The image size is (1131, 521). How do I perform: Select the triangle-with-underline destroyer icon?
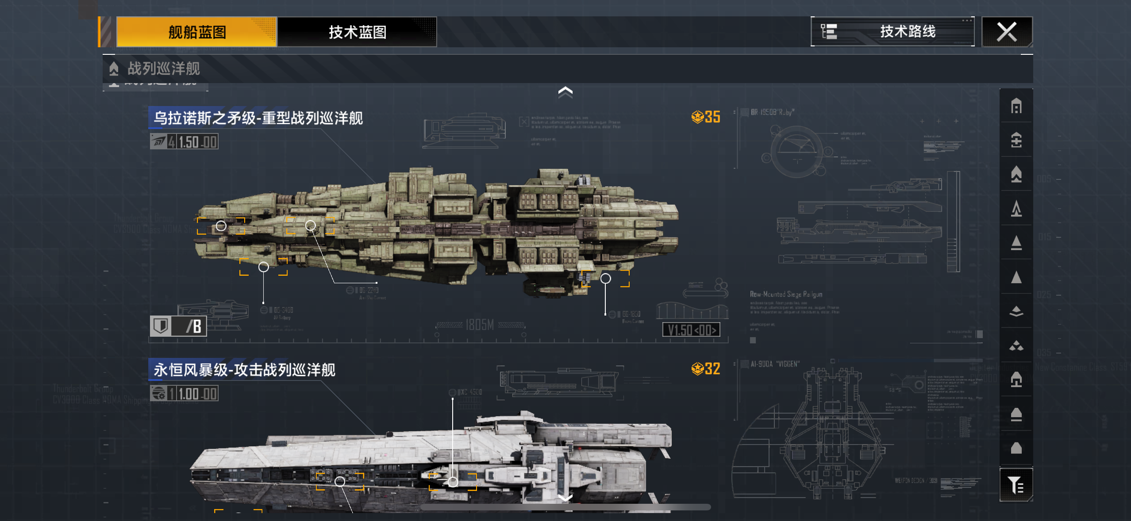[x=1016, y=243]
